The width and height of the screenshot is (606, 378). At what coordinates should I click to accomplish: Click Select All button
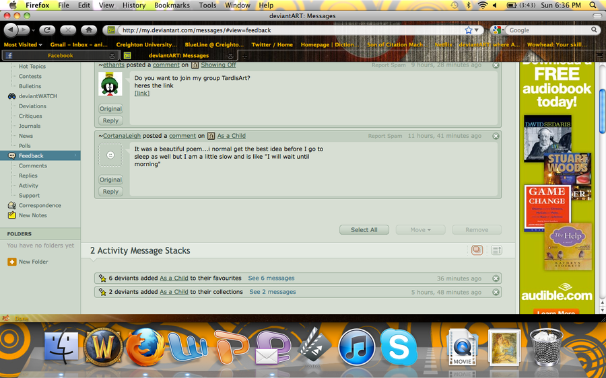click(x=364, y=230)
